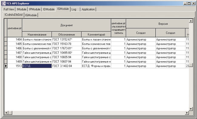Image resolution: width=197 pixels, height=119 pixels.
Task: Click first Администратор cell in row 1484
Action: [x=141, y=39]
